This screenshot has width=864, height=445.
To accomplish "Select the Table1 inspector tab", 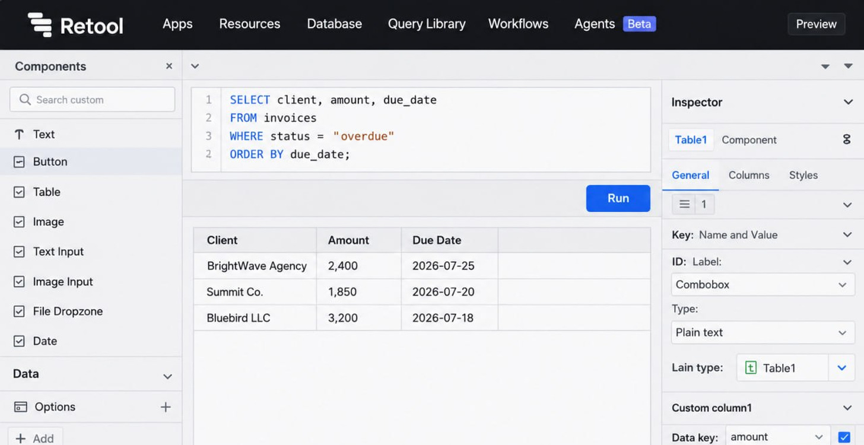I will [691, 140].
